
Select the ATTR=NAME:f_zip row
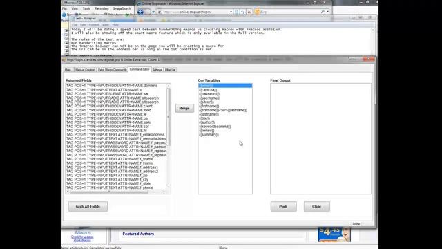pyautogui.click(x=116, y=175)
